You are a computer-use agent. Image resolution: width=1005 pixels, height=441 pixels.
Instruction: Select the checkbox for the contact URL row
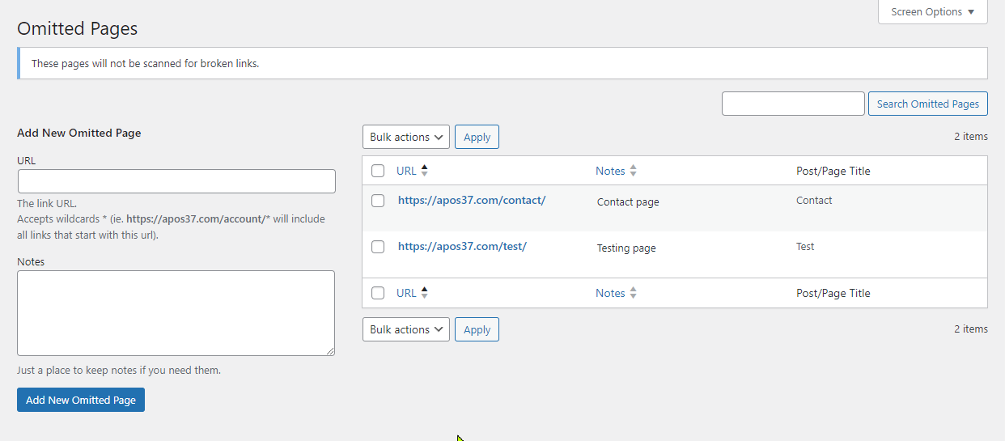[x=378, y=201]
